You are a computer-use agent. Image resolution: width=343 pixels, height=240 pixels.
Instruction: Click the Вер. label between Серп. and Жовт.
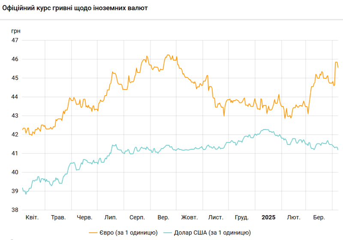click(163, 217)
